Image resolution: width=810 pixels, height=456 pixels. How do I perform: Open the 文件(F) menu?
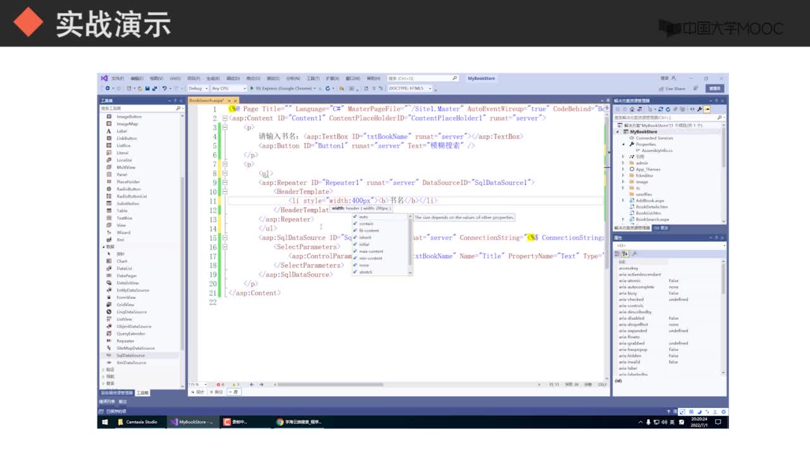tap(118, 79)
